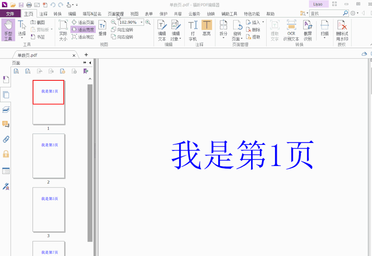Close the 单数页.pdf document tab
The image size is (372, 256).
tap(74, 55)
